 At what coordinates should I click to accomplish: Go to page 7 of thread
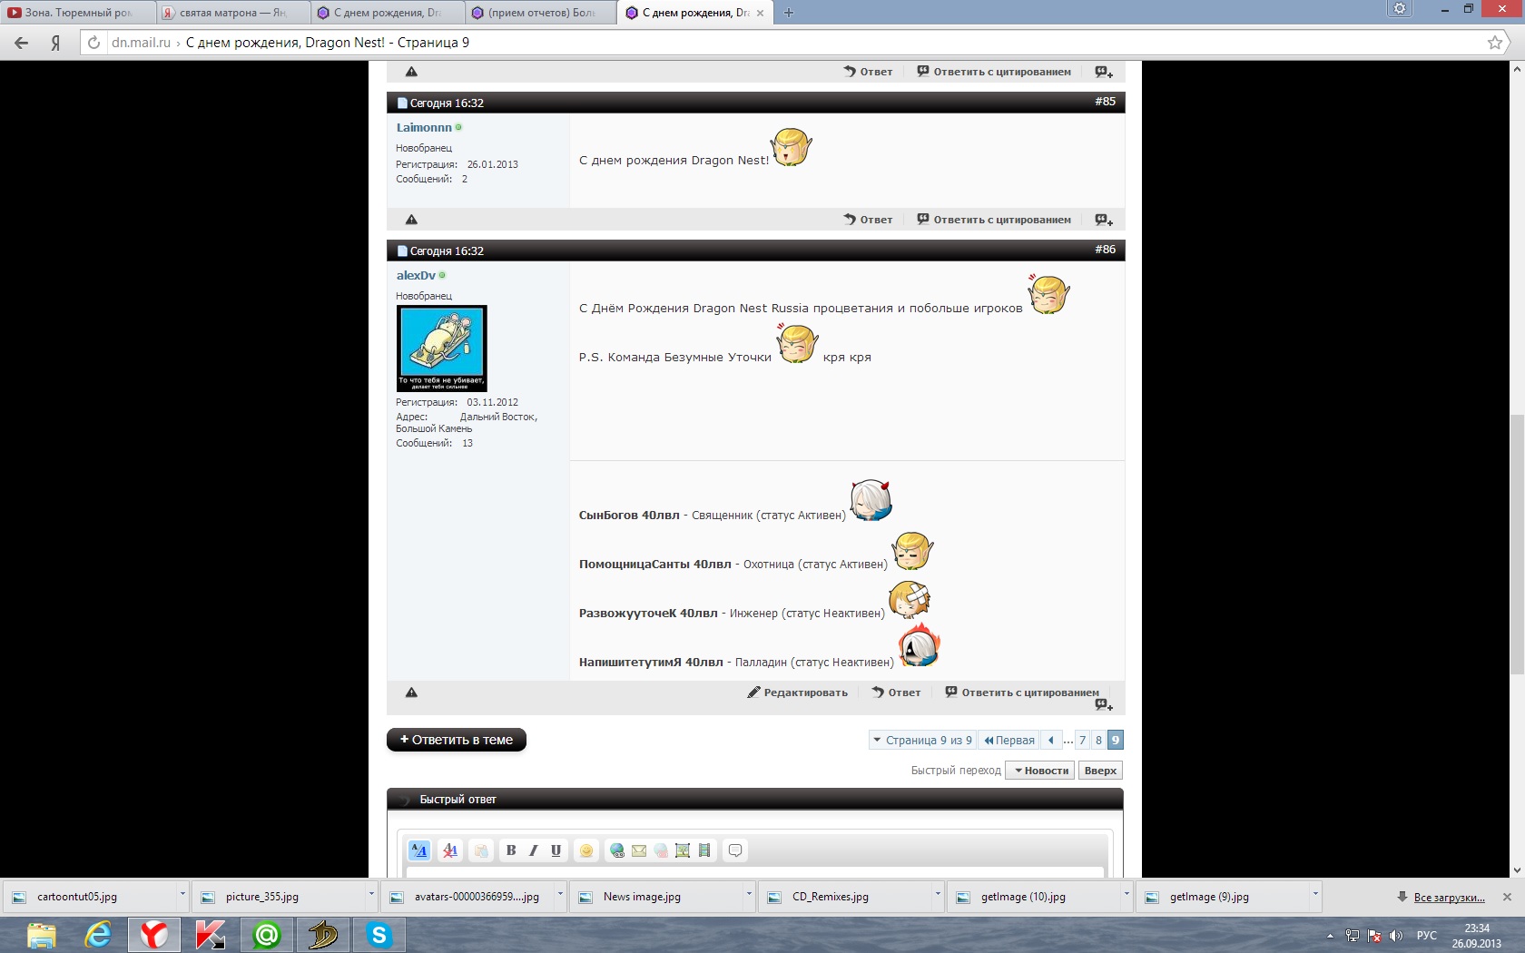1082,741
